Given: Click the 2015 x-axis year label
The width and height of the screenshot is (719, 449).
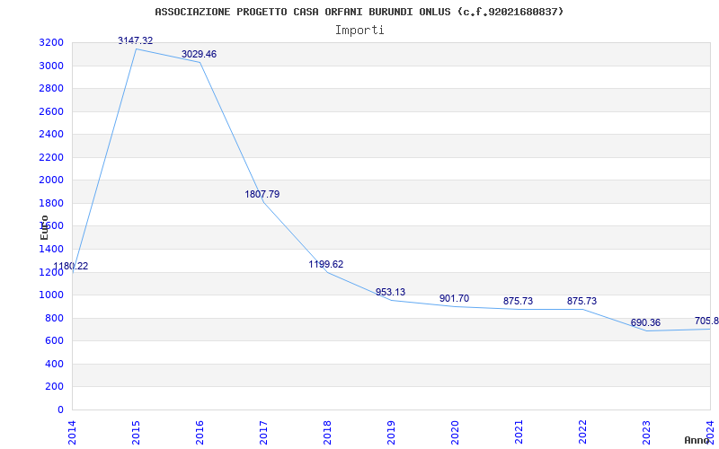Looking at the screenshot, I should click(x=136, y=433).
